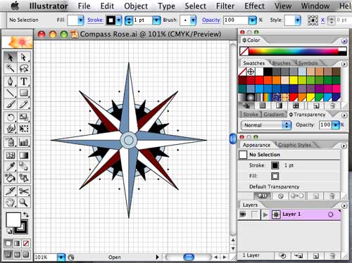Delete selection in Layers panel
The width and height of the screenshot is (352, 263).
(x=332, y=256)
